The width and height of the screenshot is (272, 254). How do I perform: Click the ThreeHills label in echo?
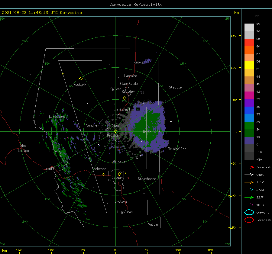152,132
